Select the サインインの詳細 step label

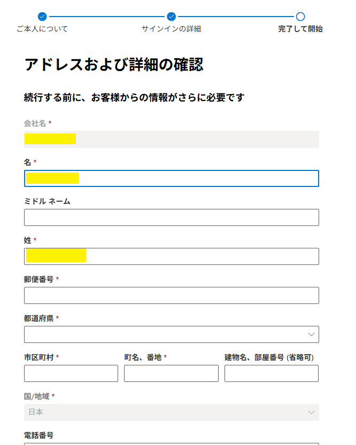tap(172, 29)
